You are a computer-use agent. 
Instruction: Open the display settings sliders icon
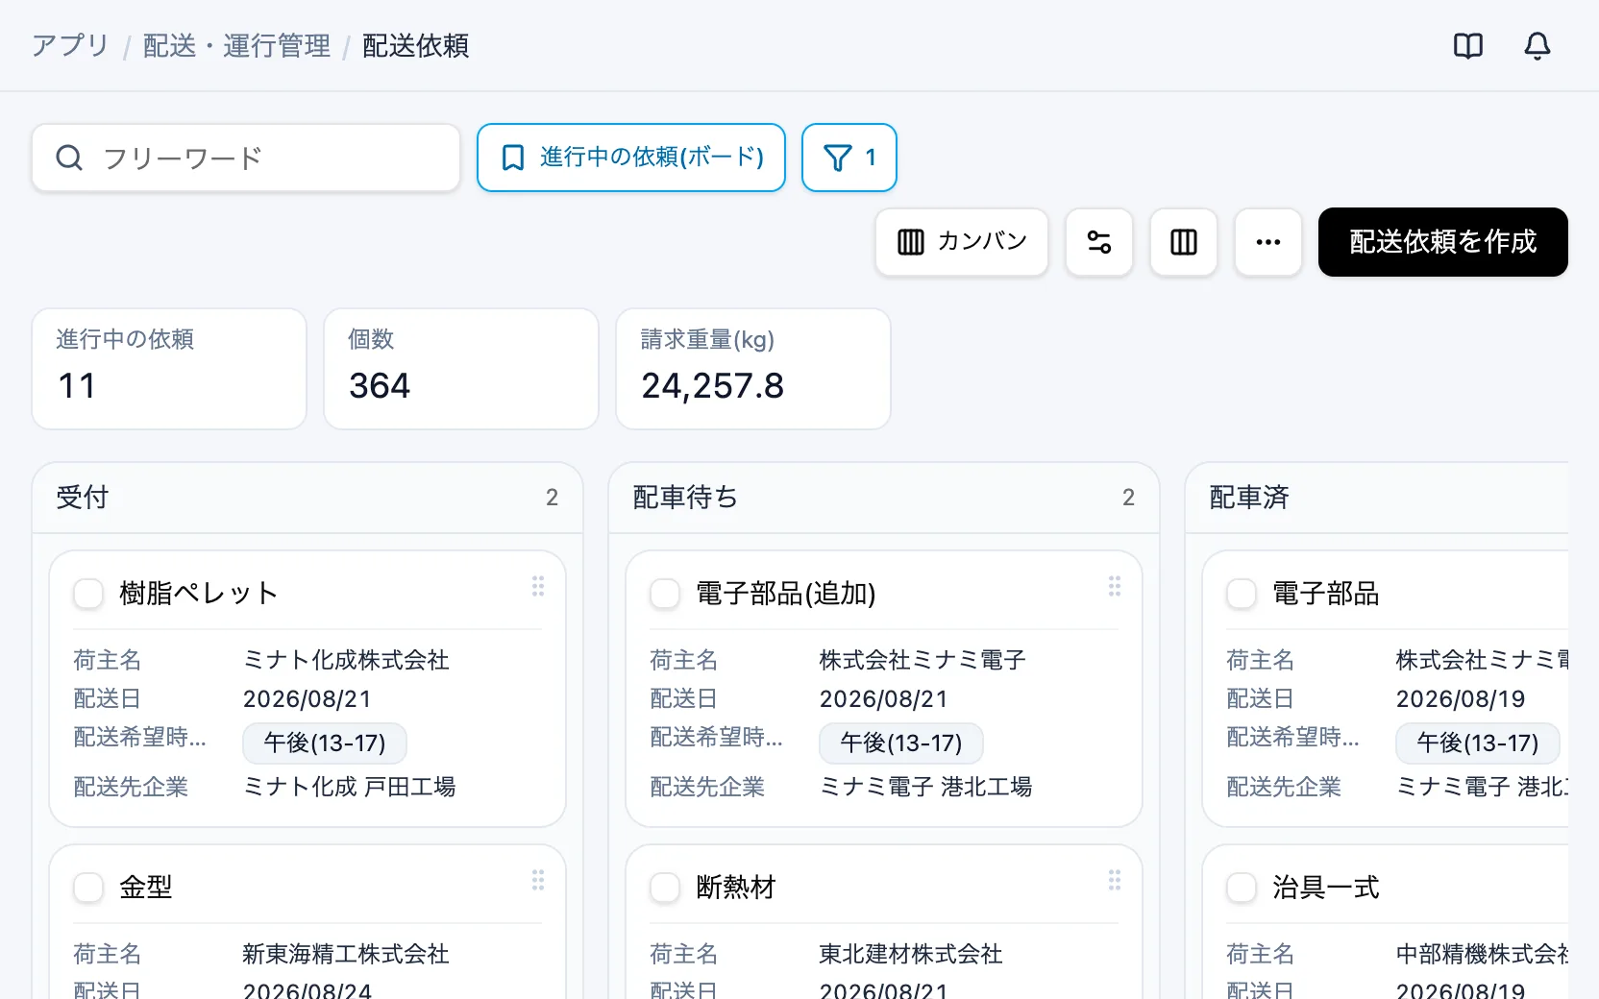click(x=1099, y=242)
